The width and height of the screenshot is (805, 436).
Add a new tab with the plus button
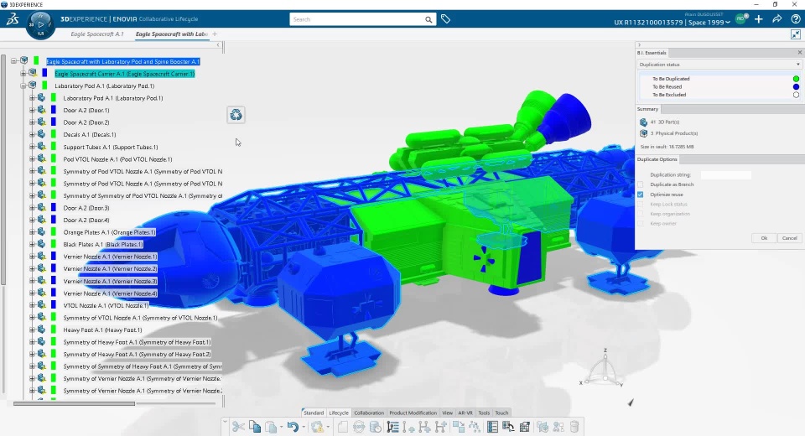pos(215,34)
